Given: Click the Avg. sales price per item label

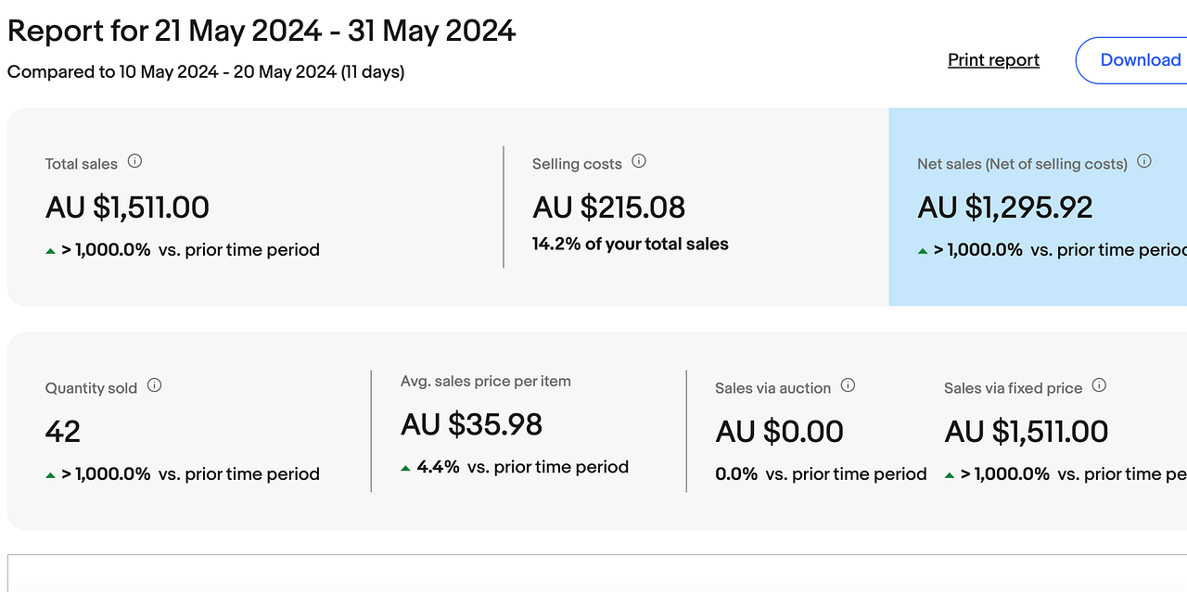Looking at the screenshot, I should (486, 381).
